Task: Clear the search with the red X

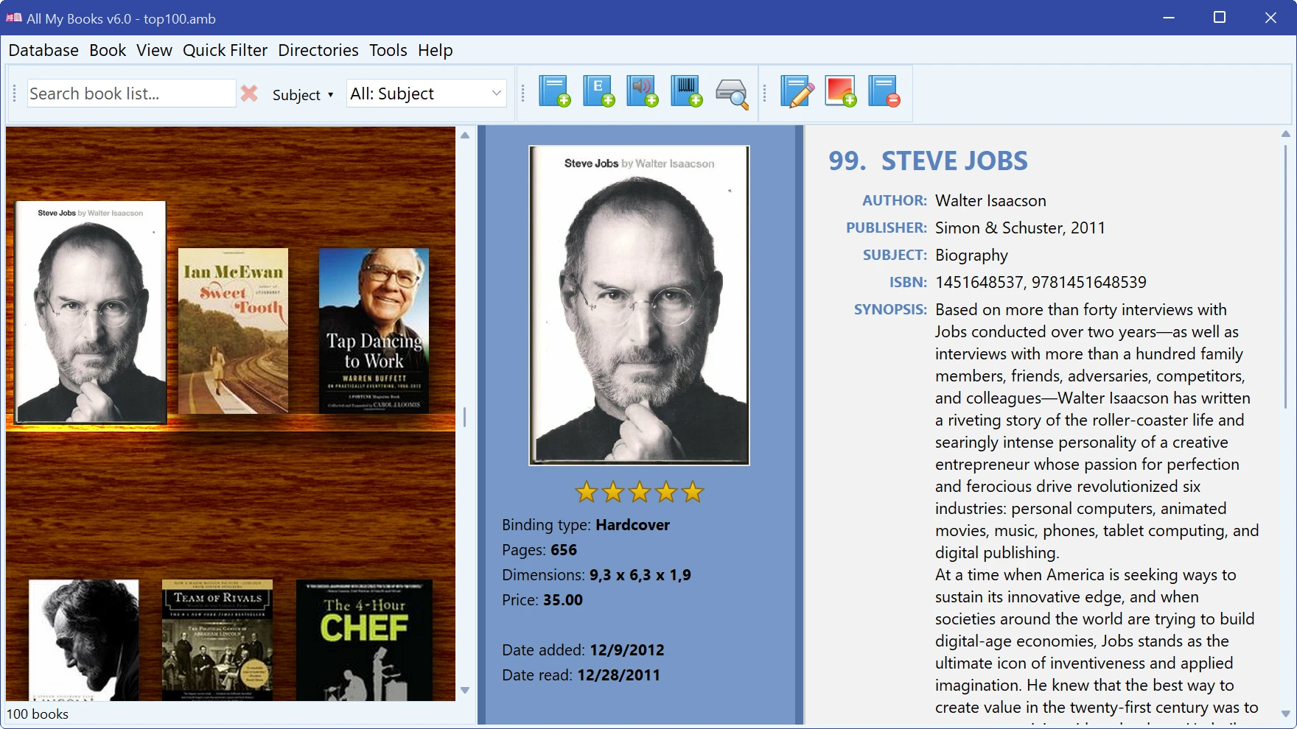Action: pyautogui.click(x=249, y=94)
